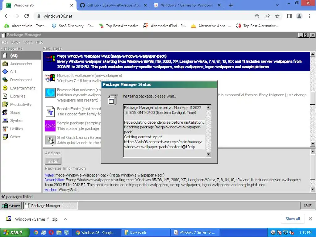Screen dimensions: 316x237
Task: Click package info scroll-down arrow
Action: 313,189
